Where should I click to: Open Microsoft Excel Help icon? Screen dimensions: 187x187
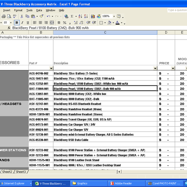pyautogui.click(x=119, y=16)
